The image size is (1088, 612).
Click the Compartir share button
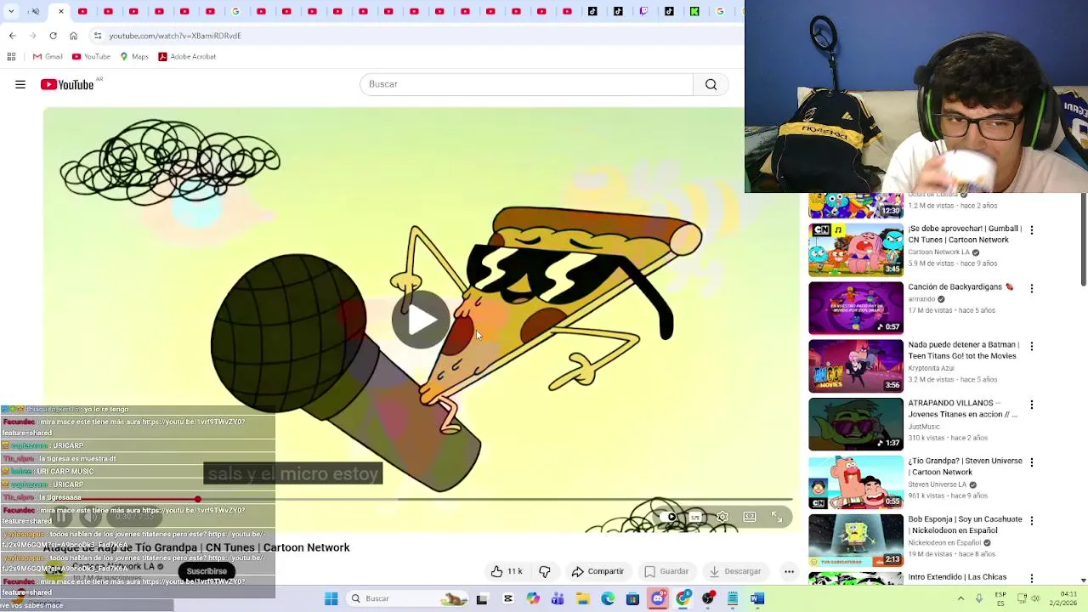tap(598, 571)
